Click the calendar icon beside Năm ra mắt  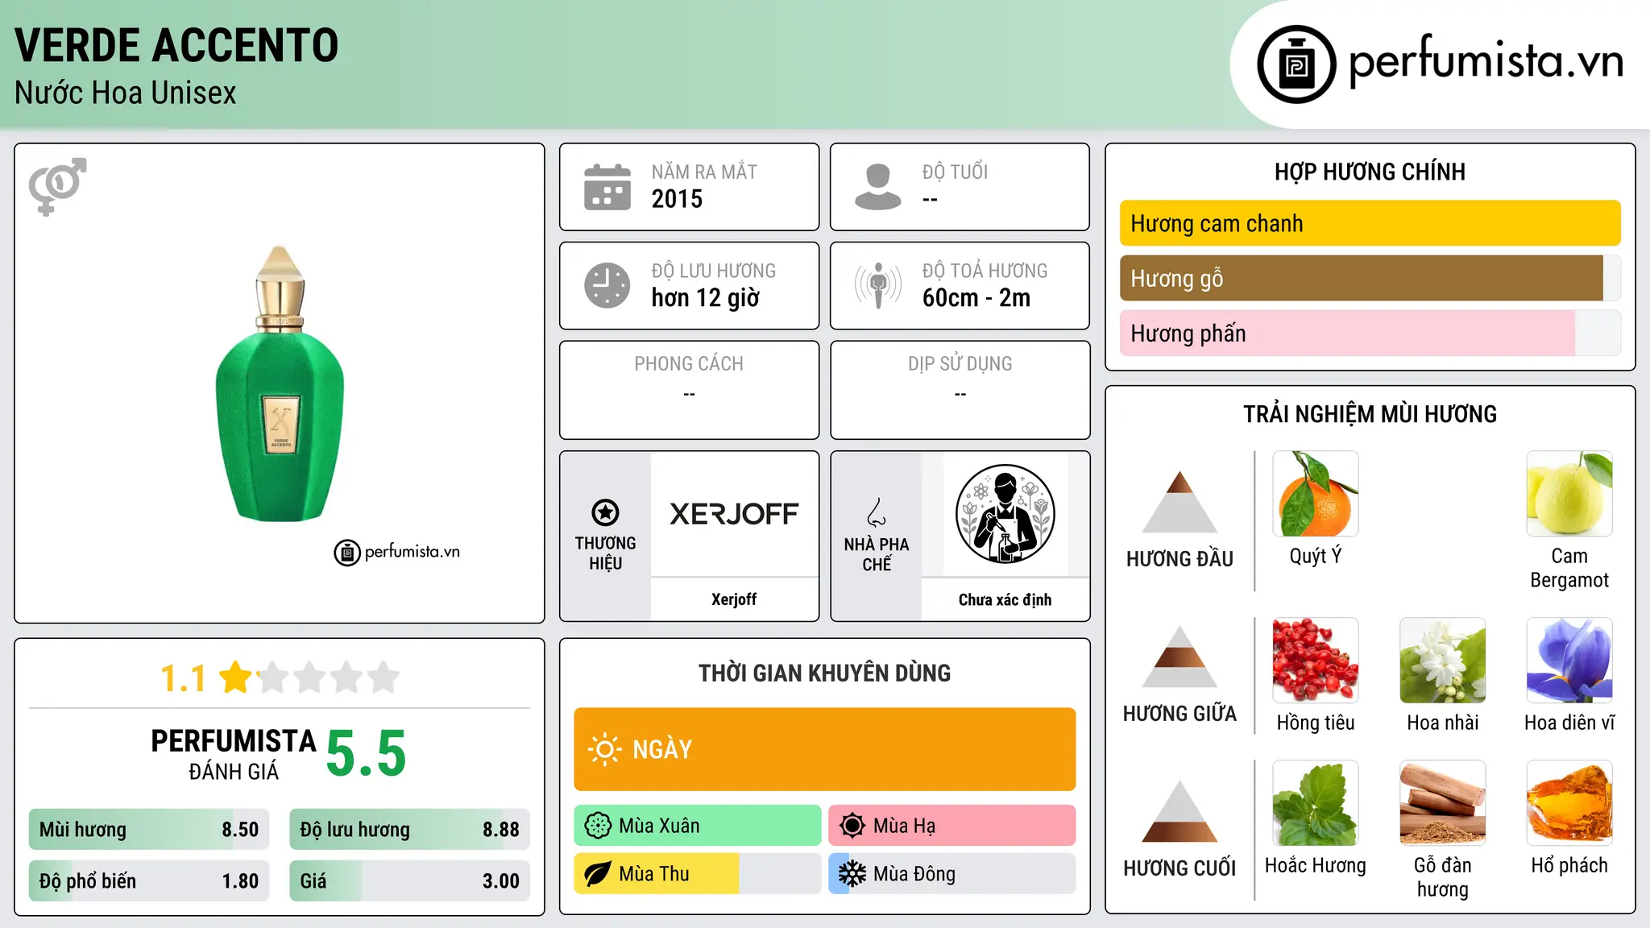[607, 187]
